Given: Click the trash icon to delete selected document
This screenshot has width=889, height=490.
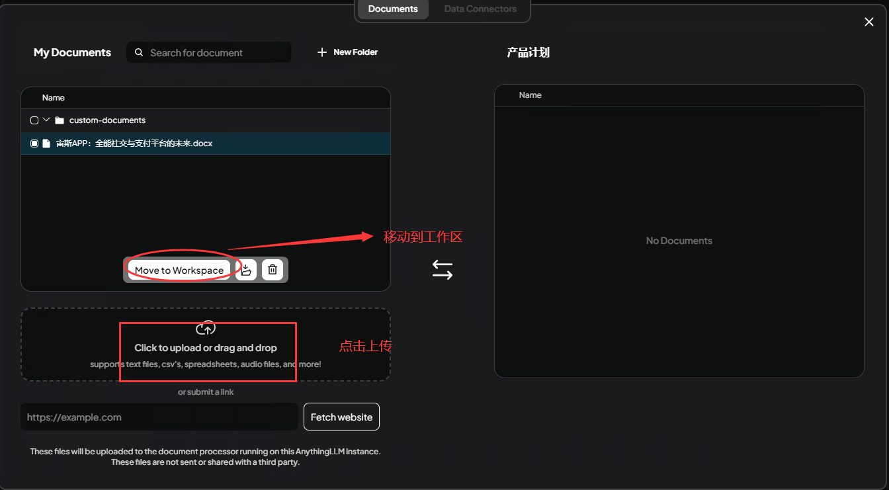Looking at the screenshot, I should (272, 270).
